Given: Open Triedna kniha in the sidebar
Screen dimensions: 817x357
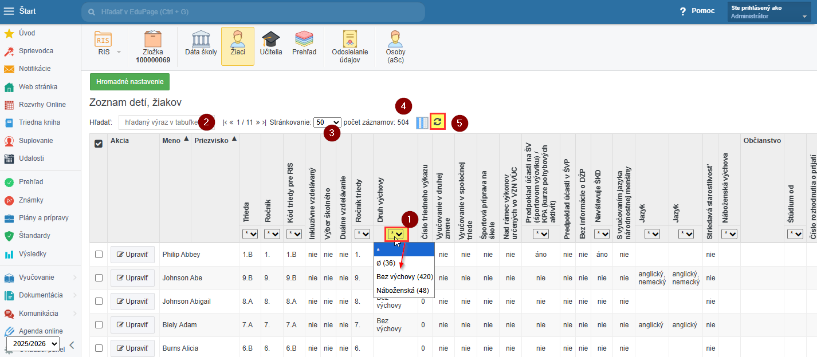Looking at the screenshot, I should pos(39,122).
